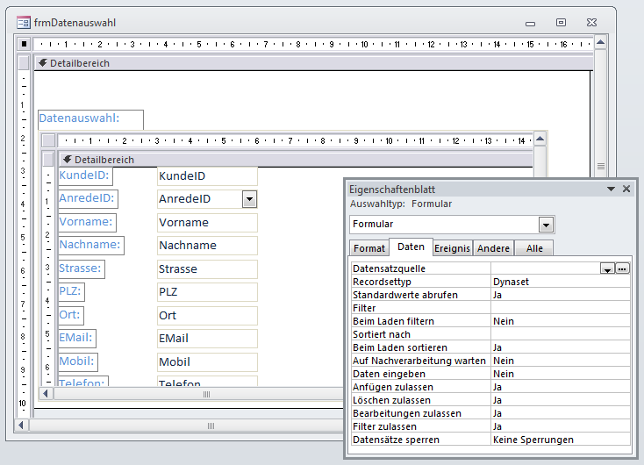Switch to the Format tab

point(369,248)
